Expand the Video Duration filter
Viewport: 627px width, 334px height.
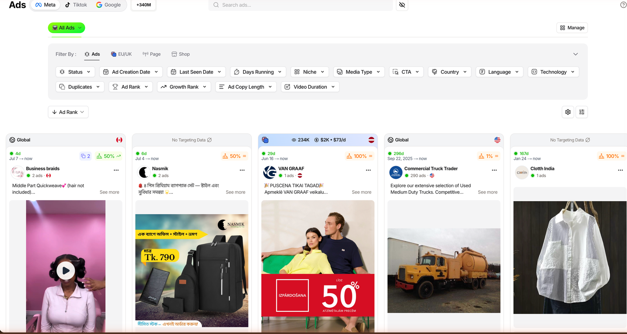tap(310, 87)
